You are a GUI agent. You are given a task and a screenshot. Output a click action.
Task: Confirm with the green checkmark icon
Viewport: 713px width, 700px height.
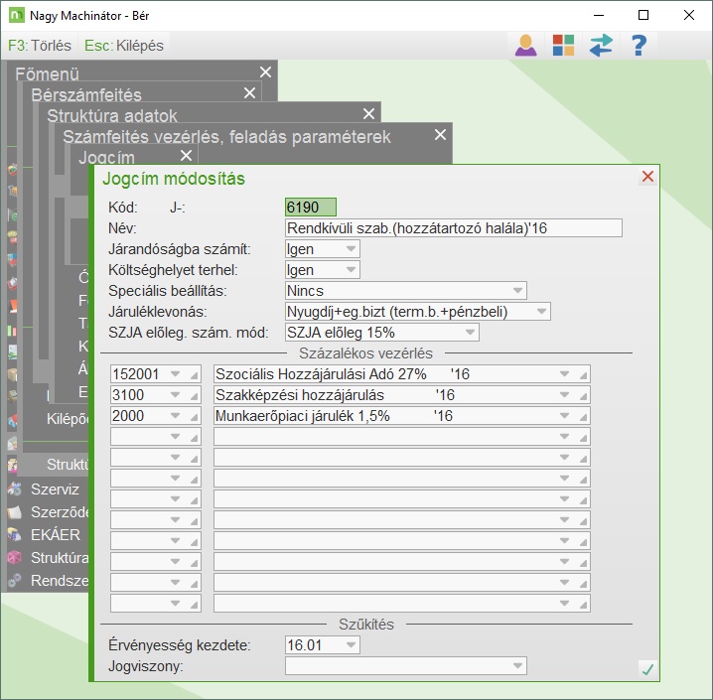(x=647, y=669)
